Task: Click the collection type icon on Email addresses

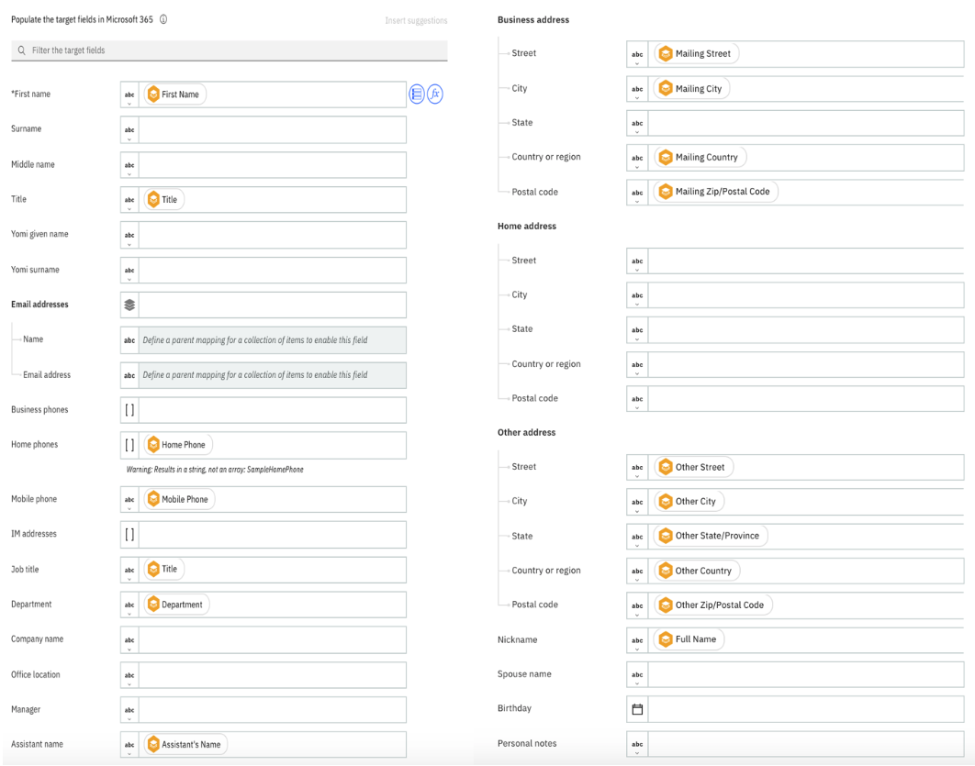Action: click(x=129, y=304)
